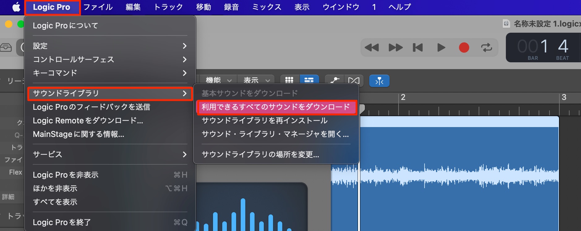The width and height of the screenshot is (581, 231).
Task: Expand the 設定 submenu
Action: click(x=110, y=46)
